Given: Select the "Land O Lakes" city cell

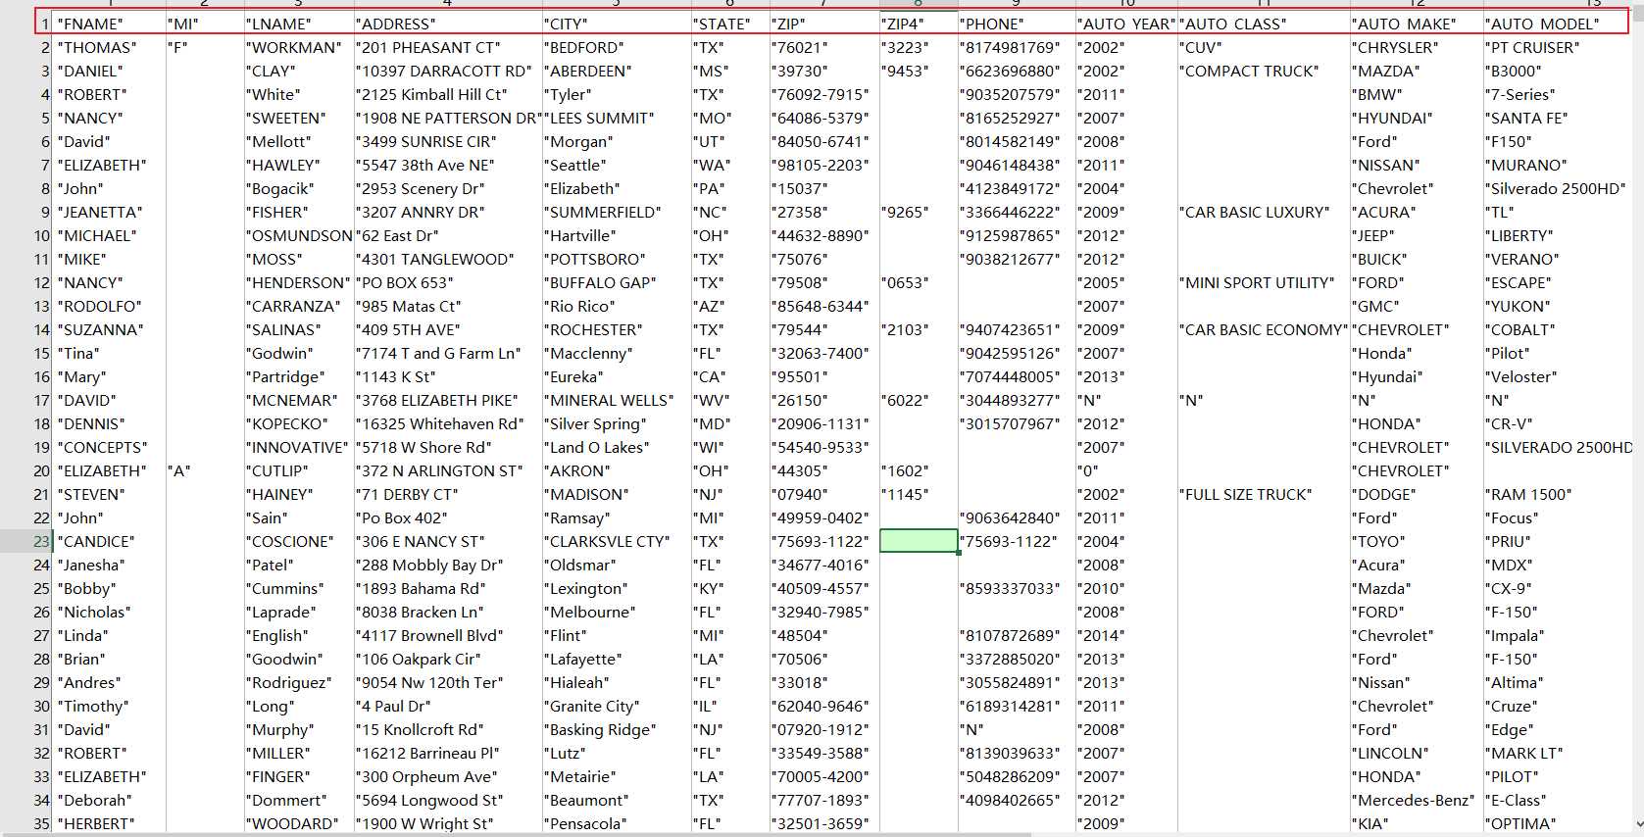Looking at the screenshot, I should coord(617,447).
